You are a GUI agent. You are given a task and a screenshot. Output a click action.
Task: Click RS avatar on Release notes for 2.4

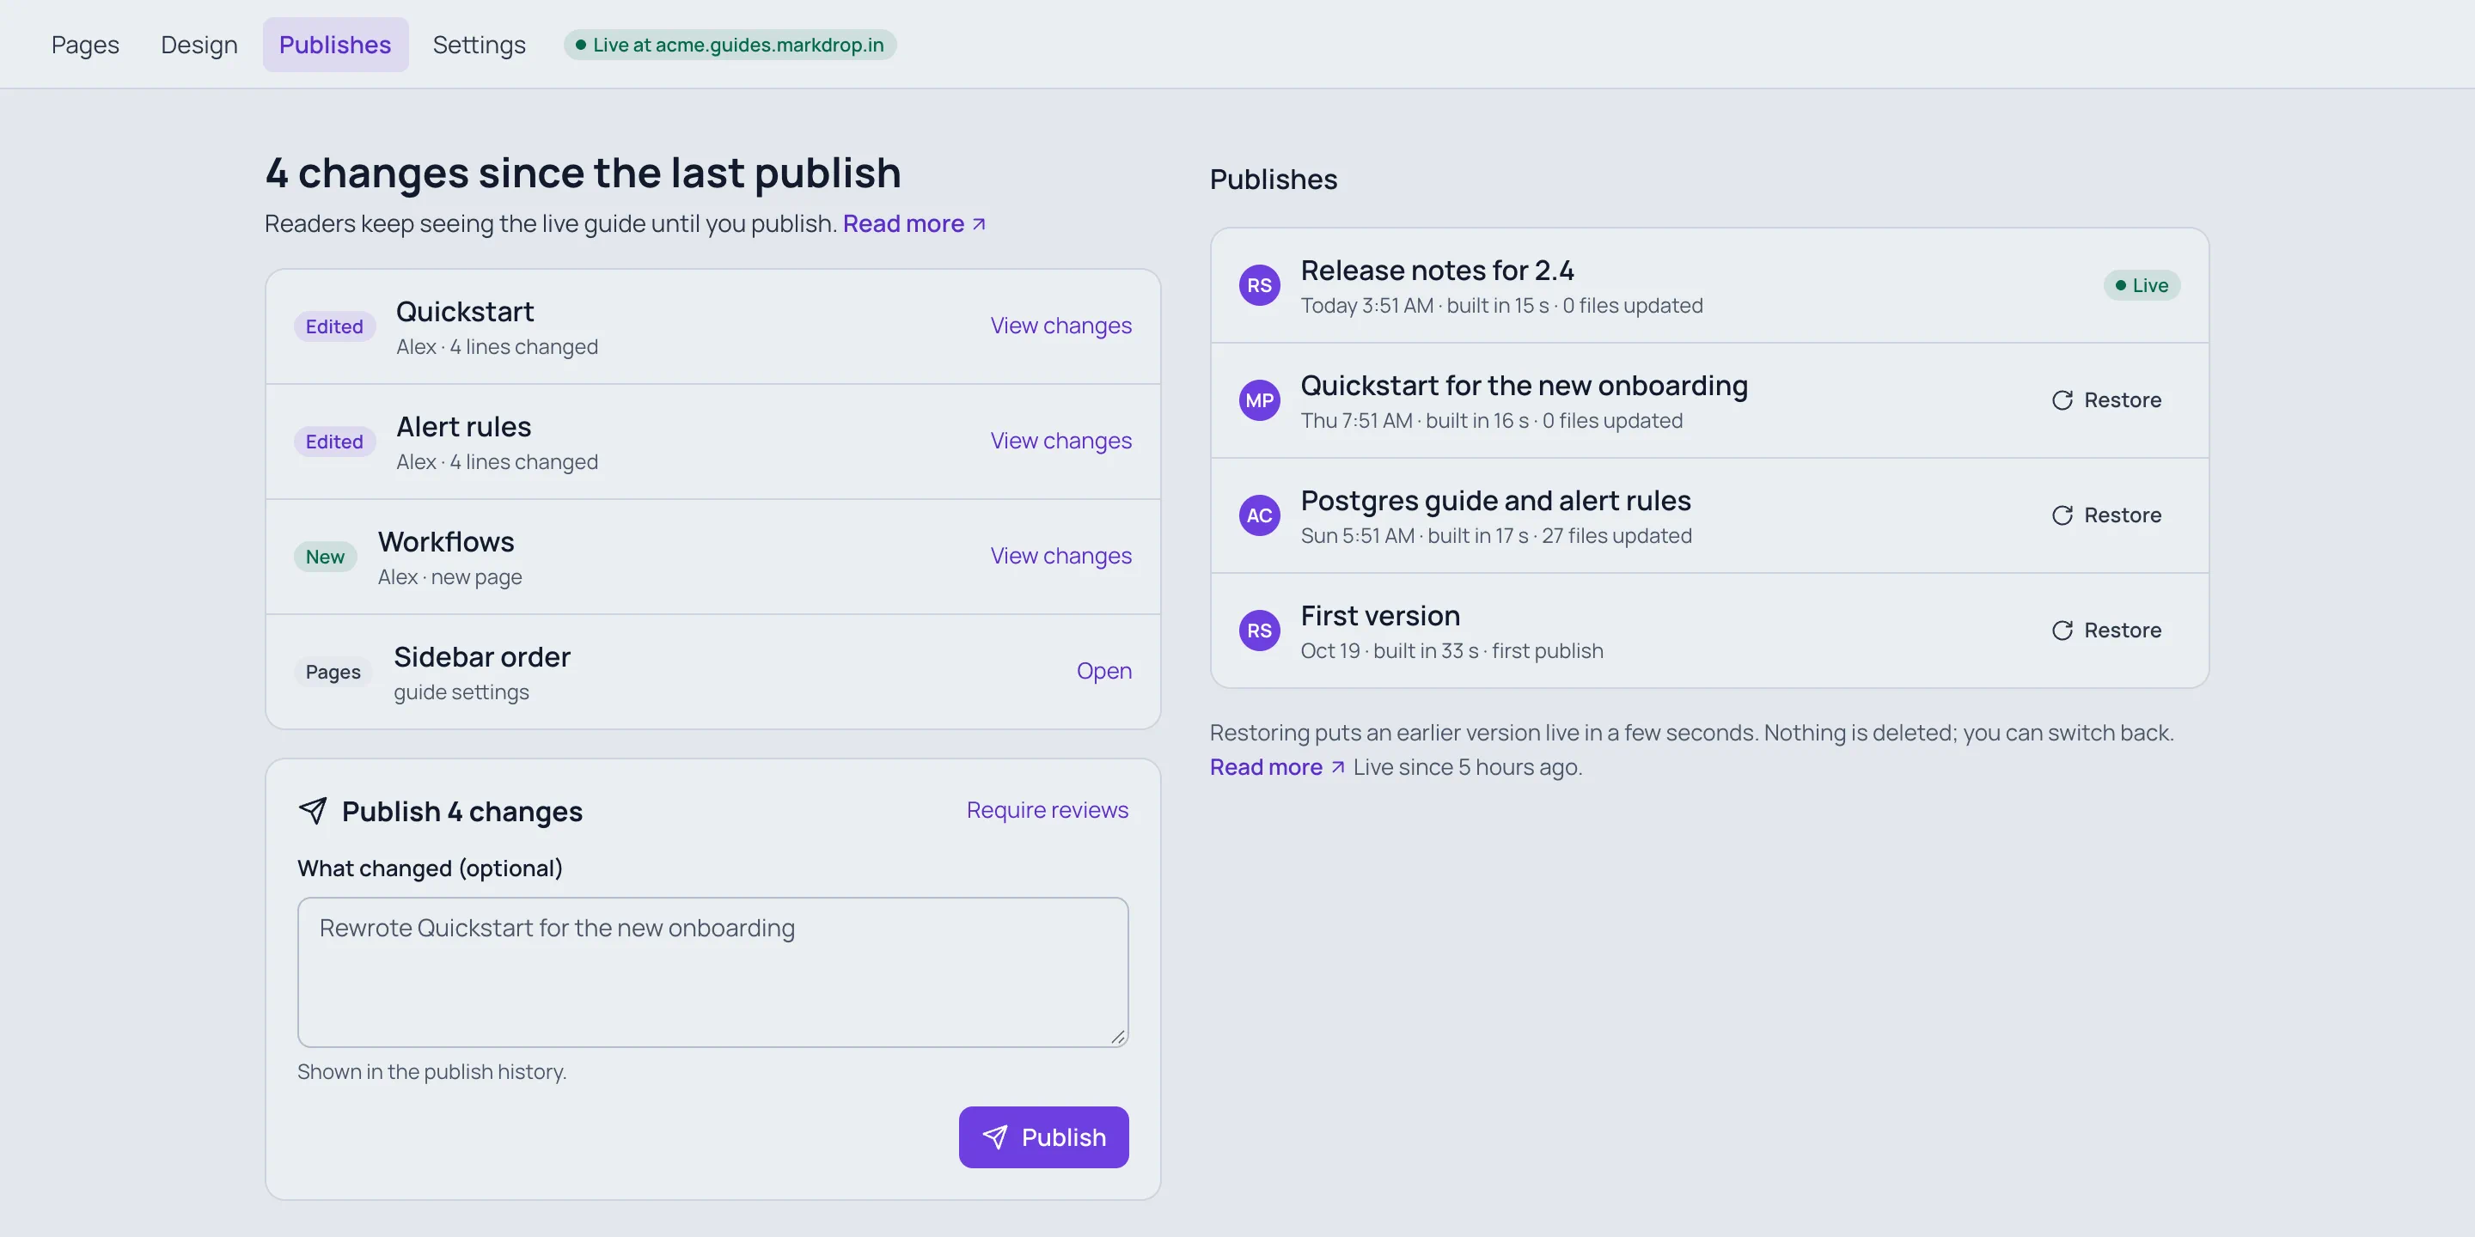tap(1259, 285)
